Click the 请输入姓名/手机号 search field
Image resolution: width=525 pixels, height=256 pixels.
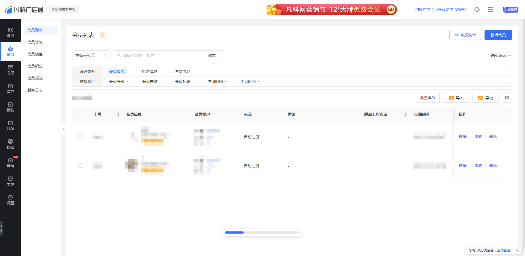click(157, 55)
